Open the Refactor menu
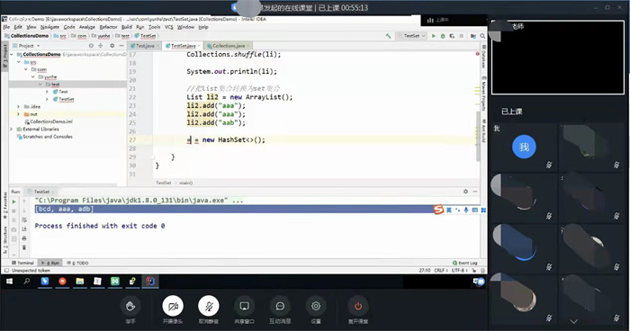630x331 pixels. (108, 27)
